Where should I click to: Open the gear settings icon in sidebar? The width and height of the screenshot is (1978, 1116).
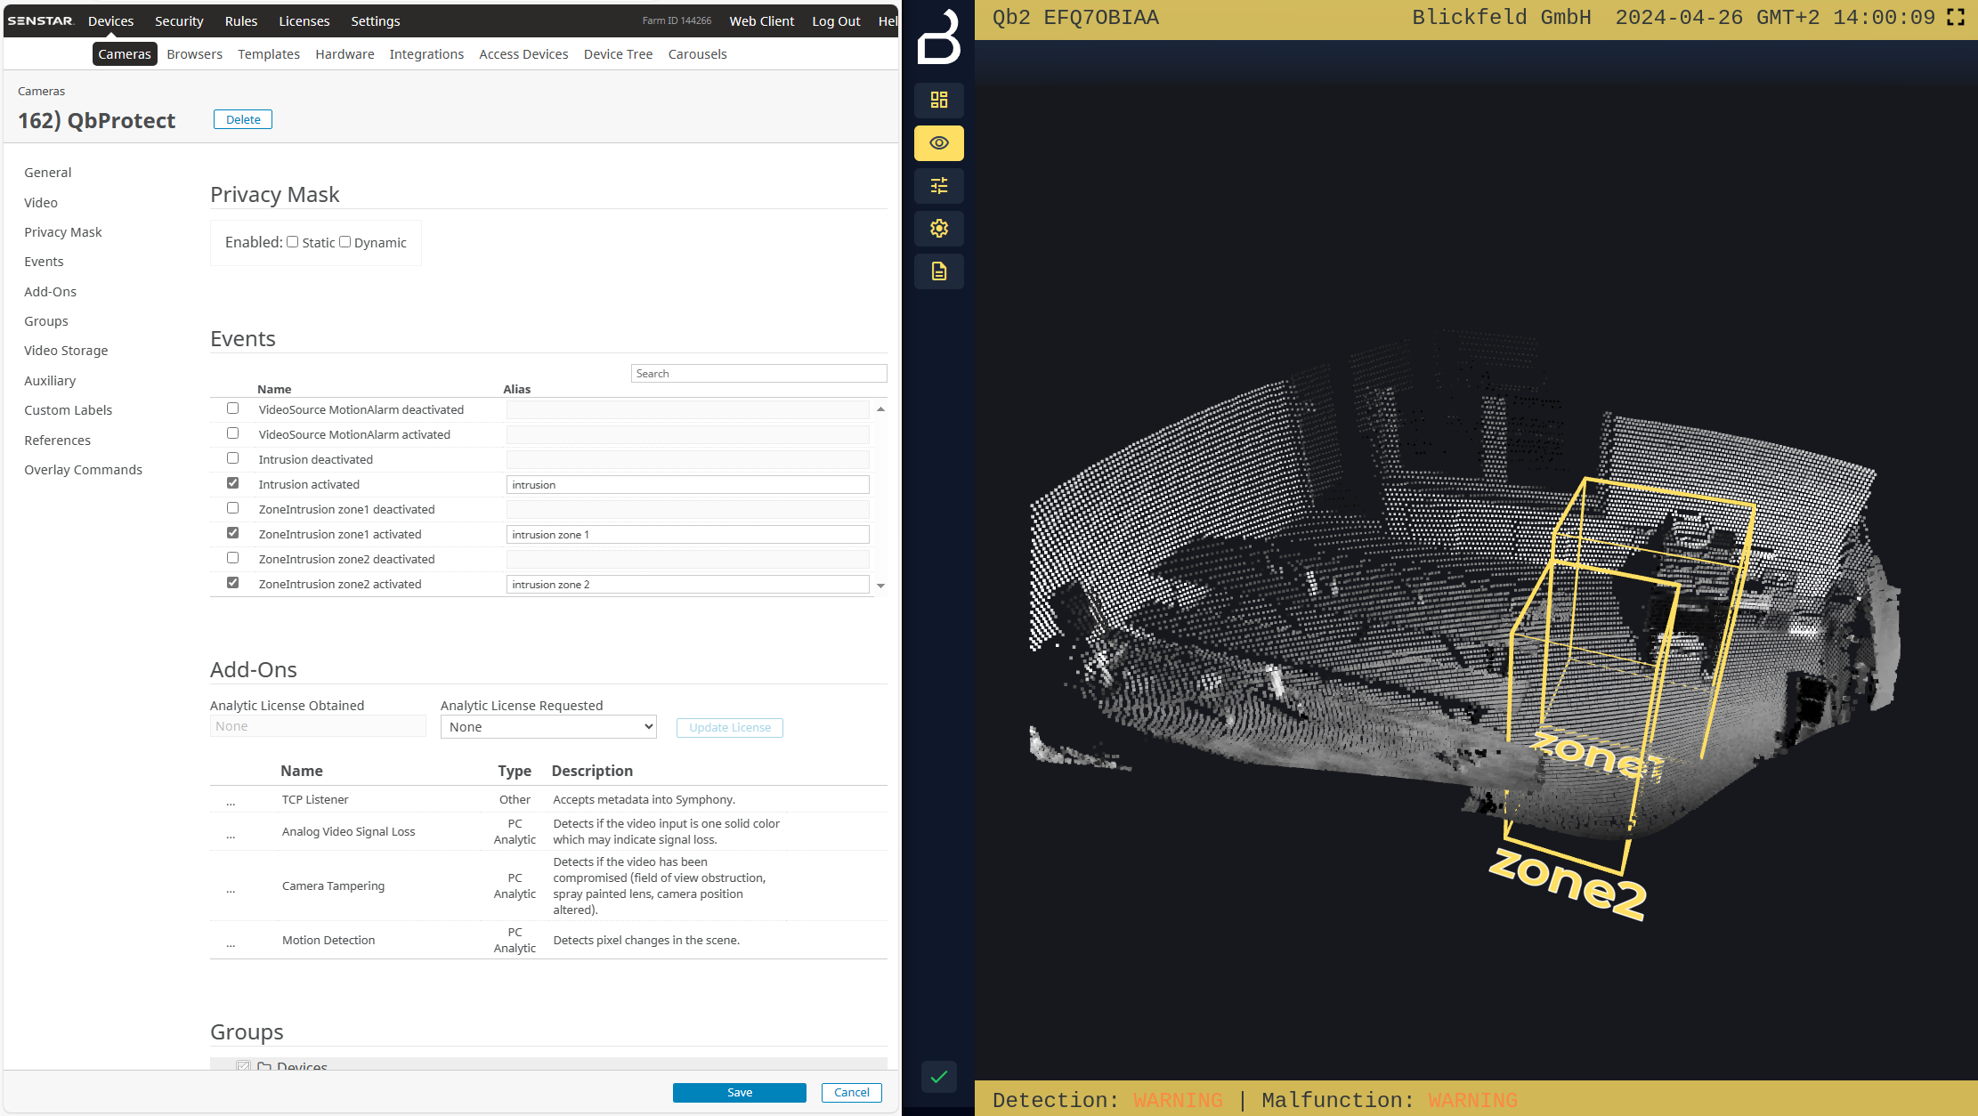point(939,229)
